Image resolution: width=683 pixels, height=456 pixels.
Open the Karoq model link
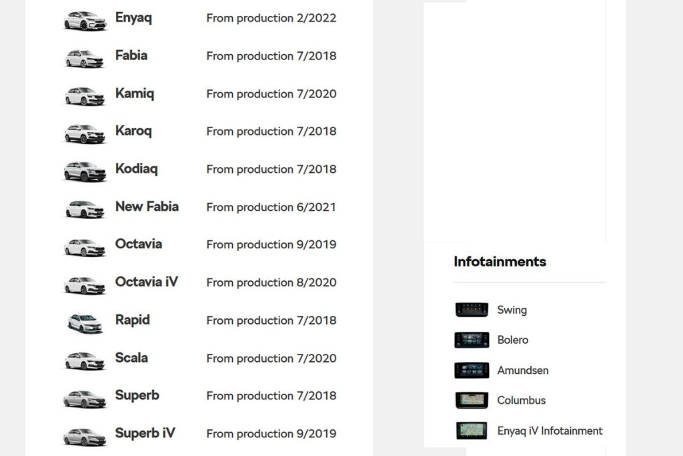(x=133, y=131)
